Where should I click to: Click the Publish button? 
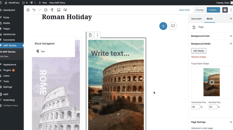coord(213,10)
